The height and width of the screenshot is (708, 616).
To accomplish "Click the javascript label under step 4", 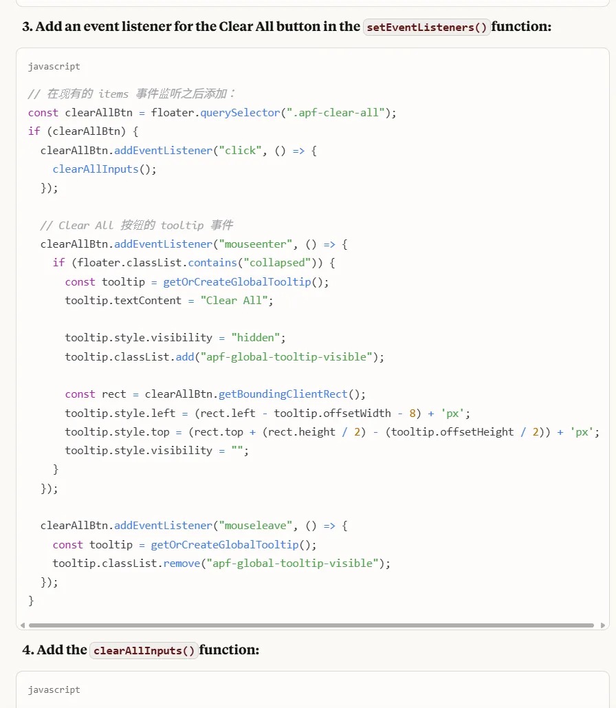I will click(54, 689).
